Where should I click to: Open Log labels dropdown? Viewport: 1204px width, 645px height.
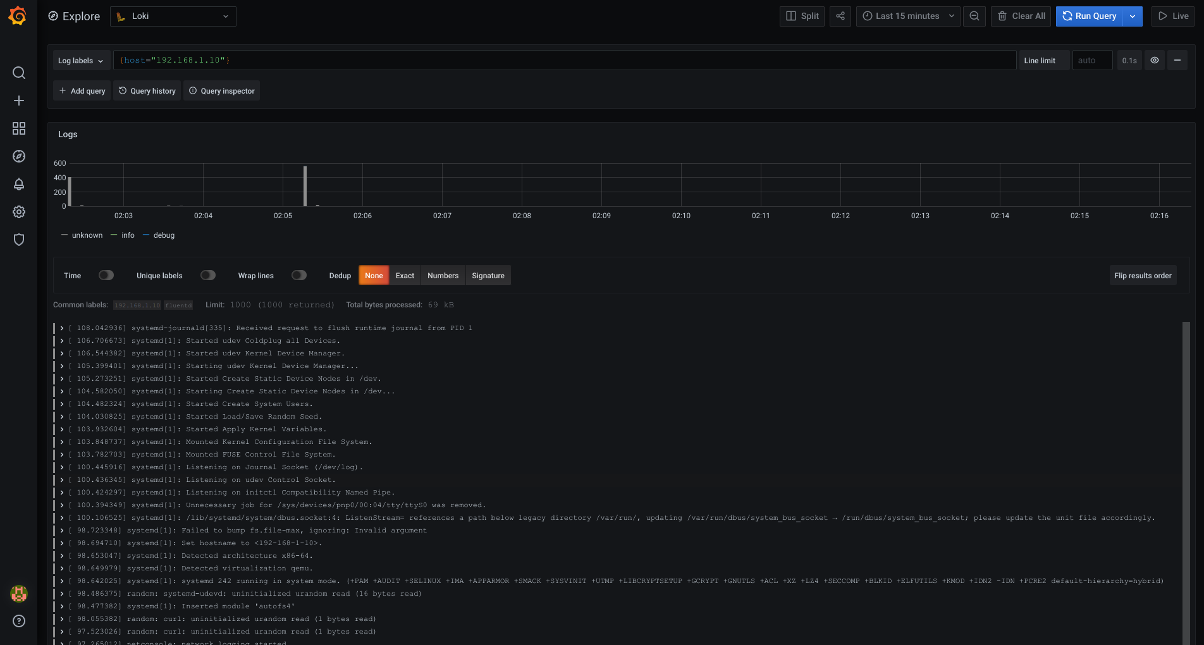(81, 60)
